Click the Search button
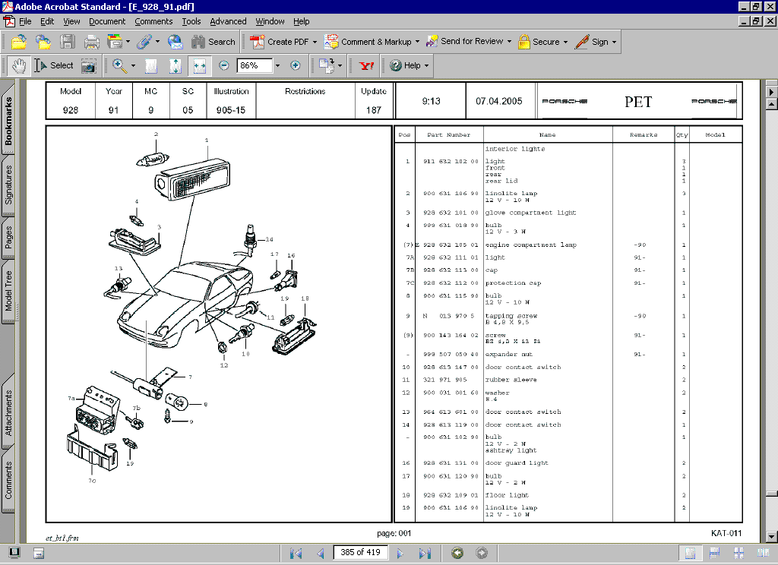This screenshot has height=565, width=778. [213, 43]
